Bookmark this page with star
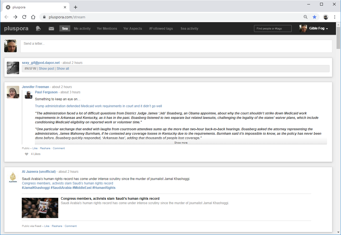 tap(315, 17)
